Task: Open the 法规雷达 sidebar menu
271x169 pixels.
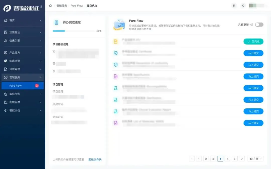Action: click(x=23, y=32)
